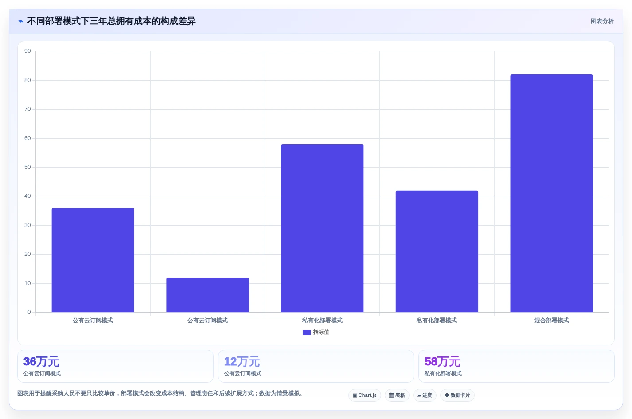Click the footnote text about 采购人员
Viewport: 632px width, 419px height.
point(161,393)
